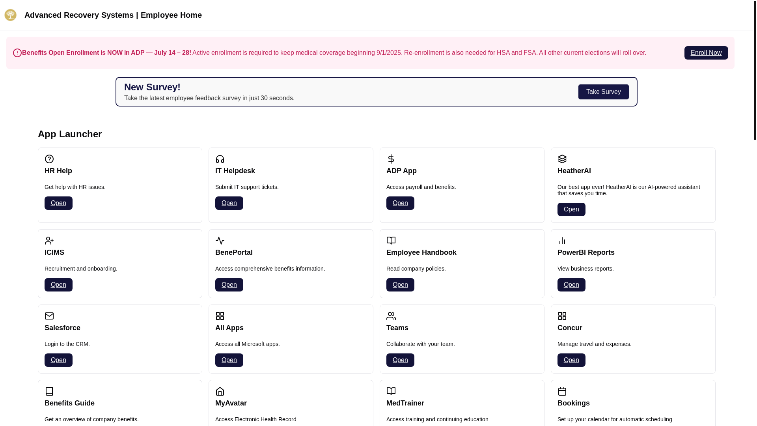Image resolution: width=757 pixels, height=426 pixels.
Task: Open PowerBI Reports
Action: click(571, 285)
